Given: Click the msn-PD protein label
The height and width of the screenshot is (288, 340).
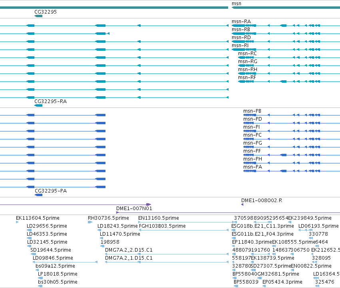Looking at the screenshot, I should [x=253, y=119].
